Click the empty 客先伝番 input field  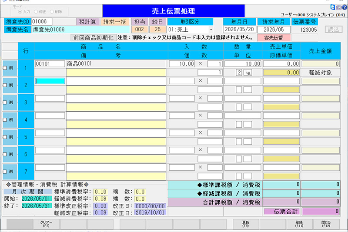click(304, 38)
